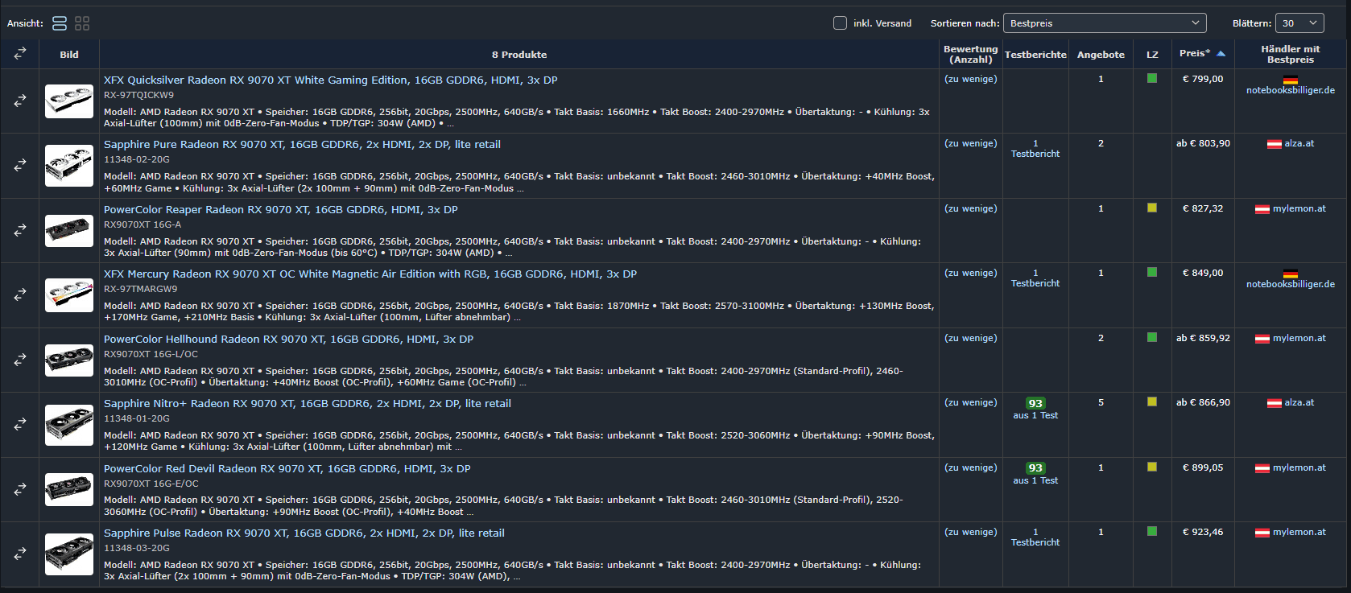The width and height of the screenshot is (1351, 593).
Task: Toggle inkl. Versand checkbox
Action: point(840,23)
